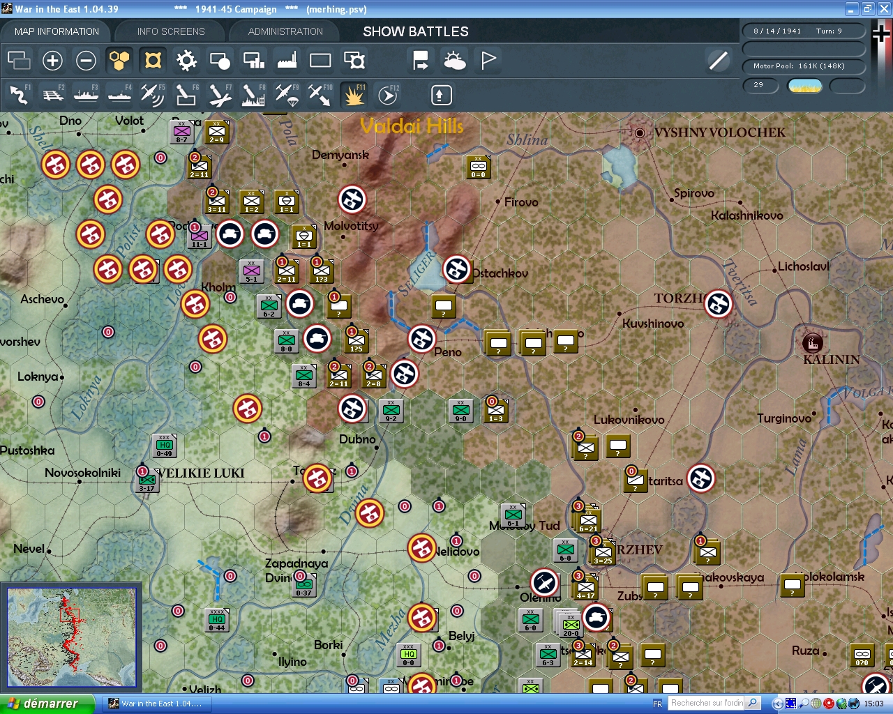
Task: Toggle the yellow fort level overlay button
Action: (153, 61)
